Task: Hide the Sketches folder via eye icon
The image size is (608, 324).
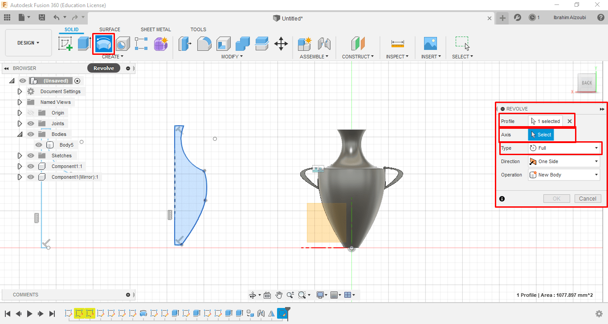Action: pos(31,156)
